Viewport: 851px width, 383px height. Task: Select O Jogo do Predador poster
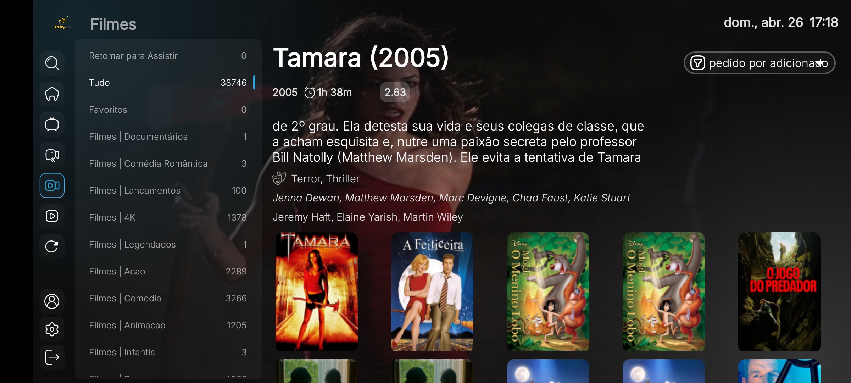779,292
